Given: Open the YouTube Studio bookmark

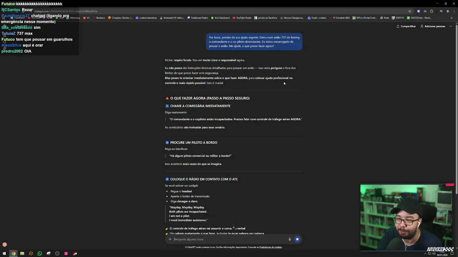Looking at the screenshot, I should tap(242, 18).
